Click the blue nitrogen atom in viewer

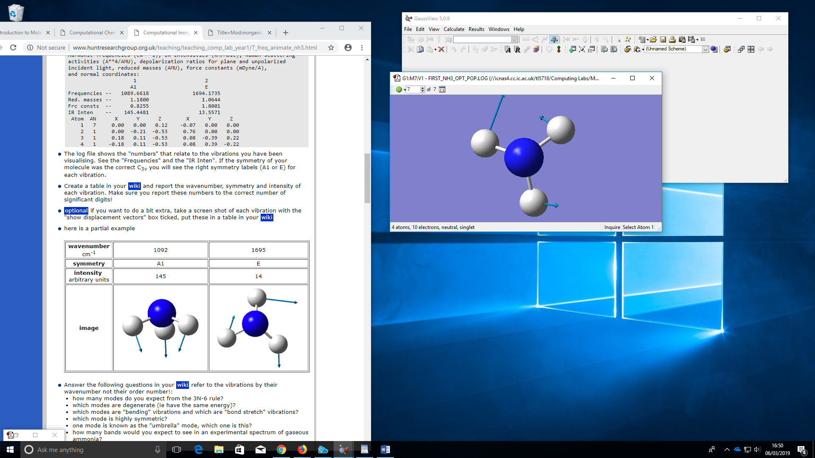(x=523, y=157)
